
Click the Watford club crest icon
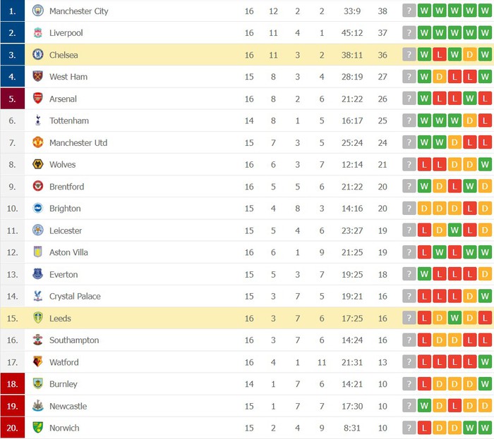tap(38, 361)
